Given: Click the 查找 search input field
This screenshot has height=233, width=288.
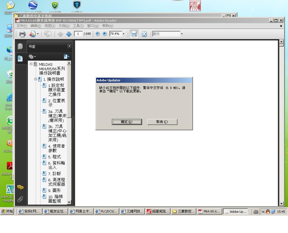Looking at the screenshot, I should coord(166,34).
